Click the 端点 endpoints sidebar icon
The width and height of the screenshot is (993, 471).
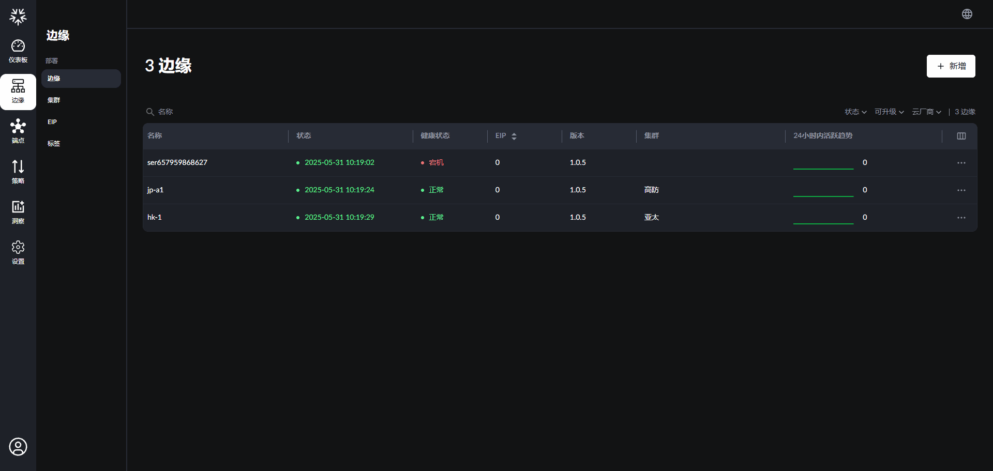(x=18, y=131)
